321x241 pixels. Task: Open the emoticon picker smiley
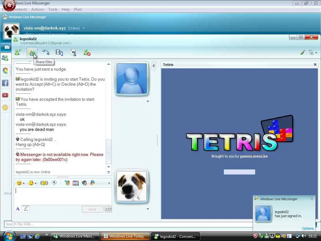coord(19,183)
